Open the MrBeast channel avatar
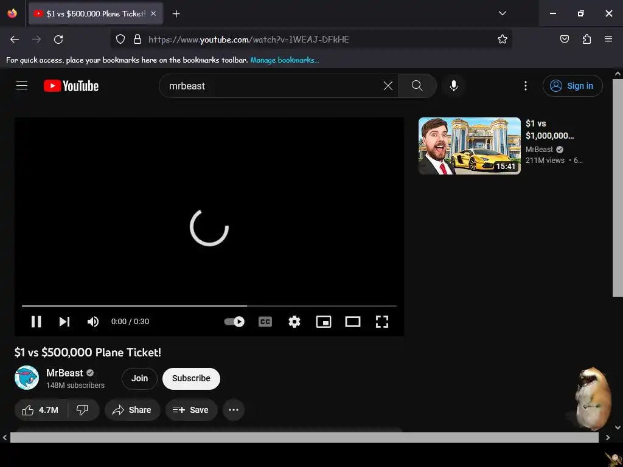This screenshot has height=467, width=623. click(27, 378)
